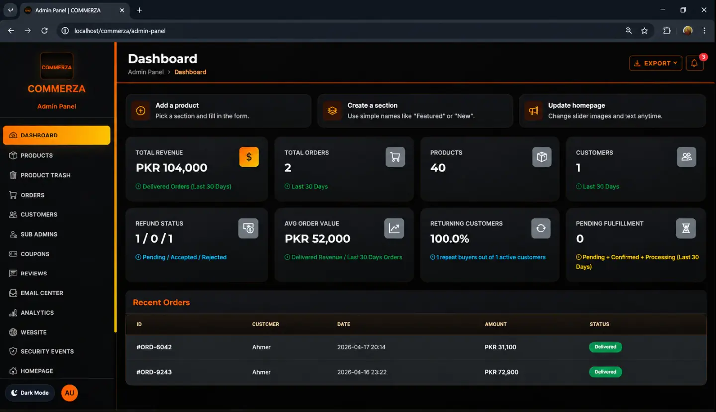The height and width of the screenshot is (412, 716).
Task: Click the refund icon on Refund Status card
Action: click(x=248, y=228)
